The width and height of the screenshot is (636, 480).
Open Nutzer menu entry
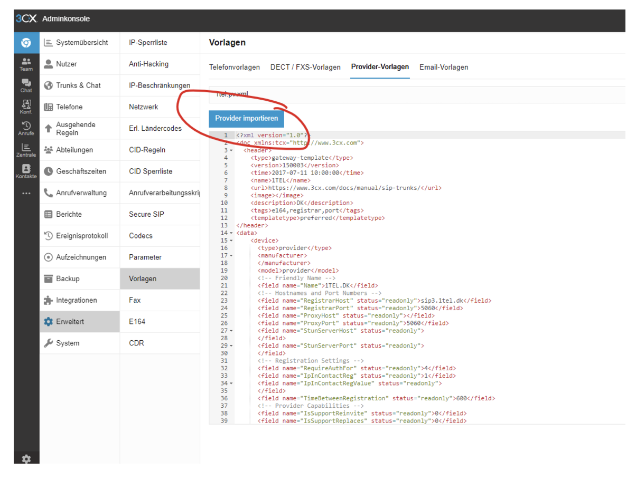click(80, 64)
